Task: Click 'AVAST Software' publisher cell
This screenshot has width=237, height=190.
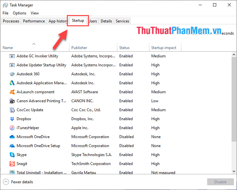Action: coord(85,92)
